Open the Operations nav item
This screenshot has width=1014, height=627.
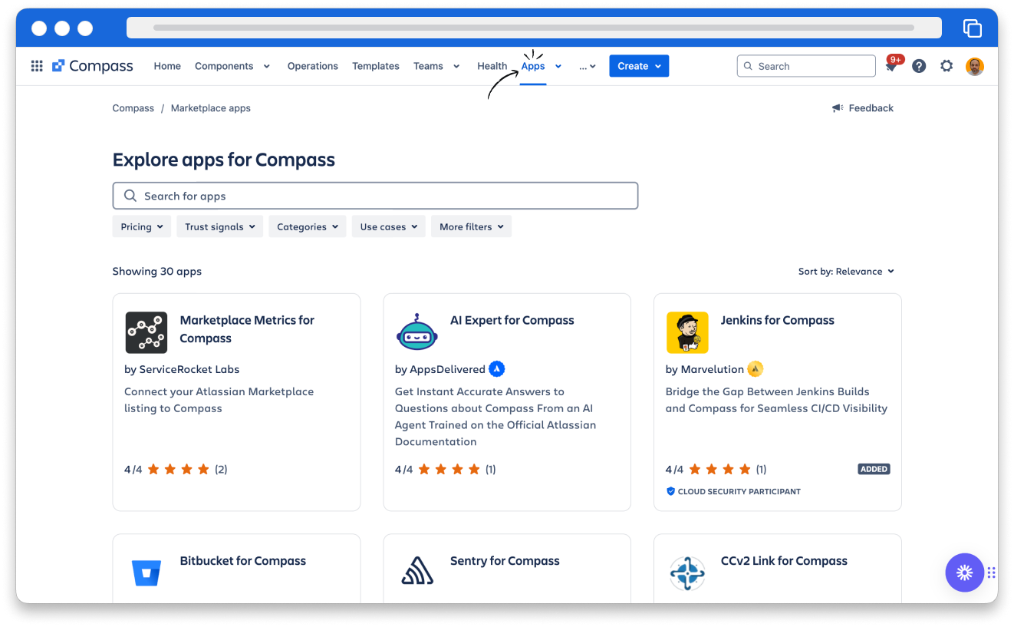click(x=313, y=66)
